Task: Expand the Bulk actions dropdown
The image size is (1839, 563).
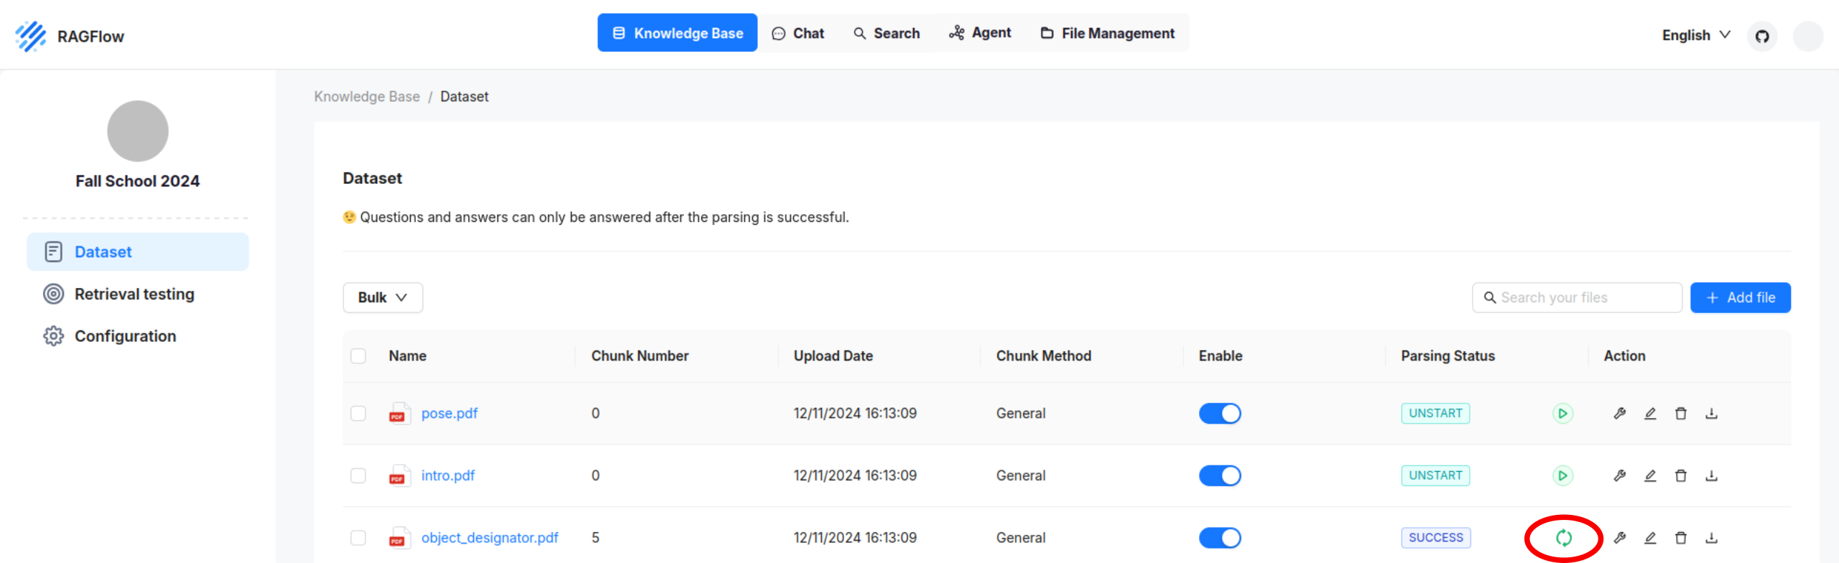Action: point(383,297)
